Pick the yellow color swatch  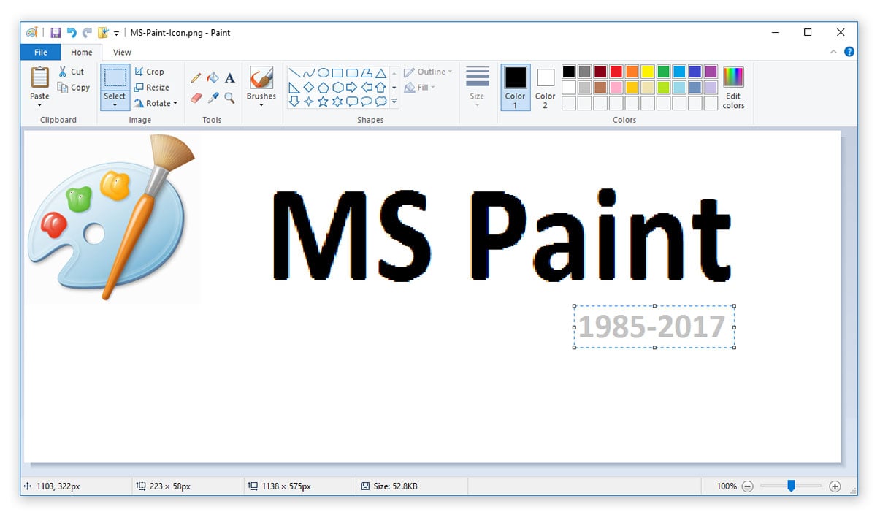point(648,72)
